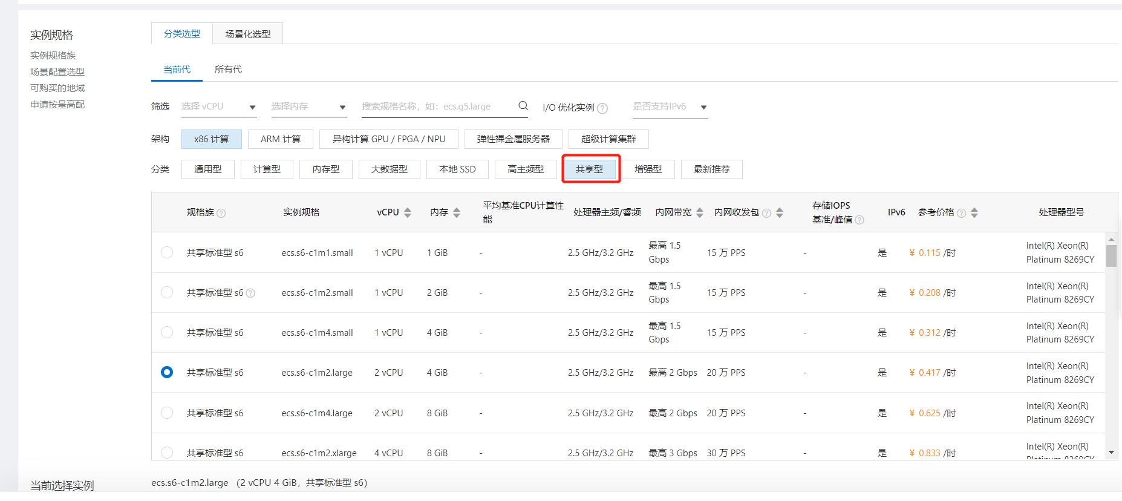Click 最高 3 Gbps bandwidth cell

pyautogui.click(x=673, y=453)
